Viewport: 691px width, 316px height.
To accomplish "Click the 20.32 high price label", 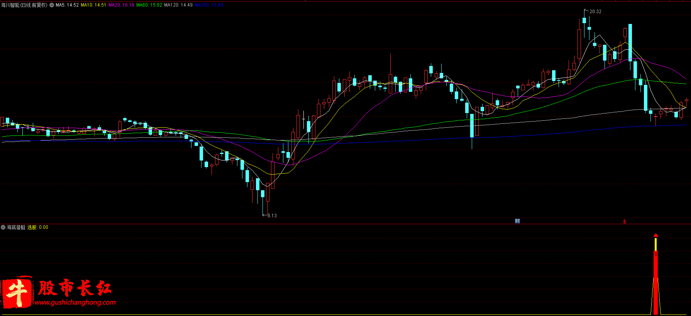I will pyautogui.click(x=595, y=12).
